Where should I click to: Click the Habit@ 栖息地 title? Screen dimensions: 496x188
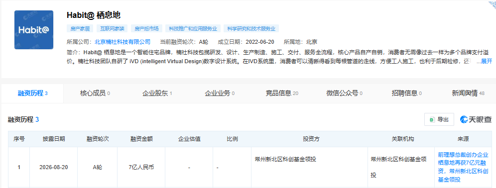coord(93,15)
